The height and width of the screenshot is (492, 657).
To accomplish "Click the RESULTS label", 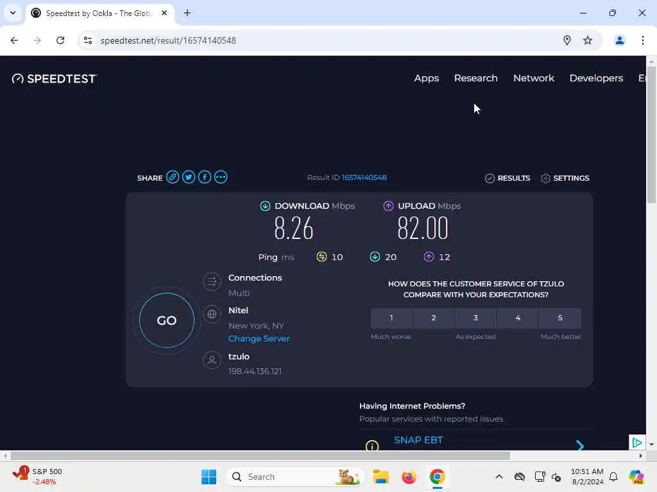I will pos(514,178).
